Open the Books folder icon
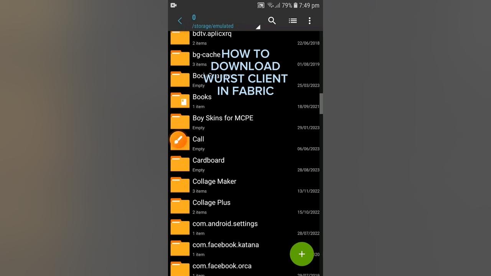This screenshot has height=276, width=491. pyautogui.click(x=180, y=100)
